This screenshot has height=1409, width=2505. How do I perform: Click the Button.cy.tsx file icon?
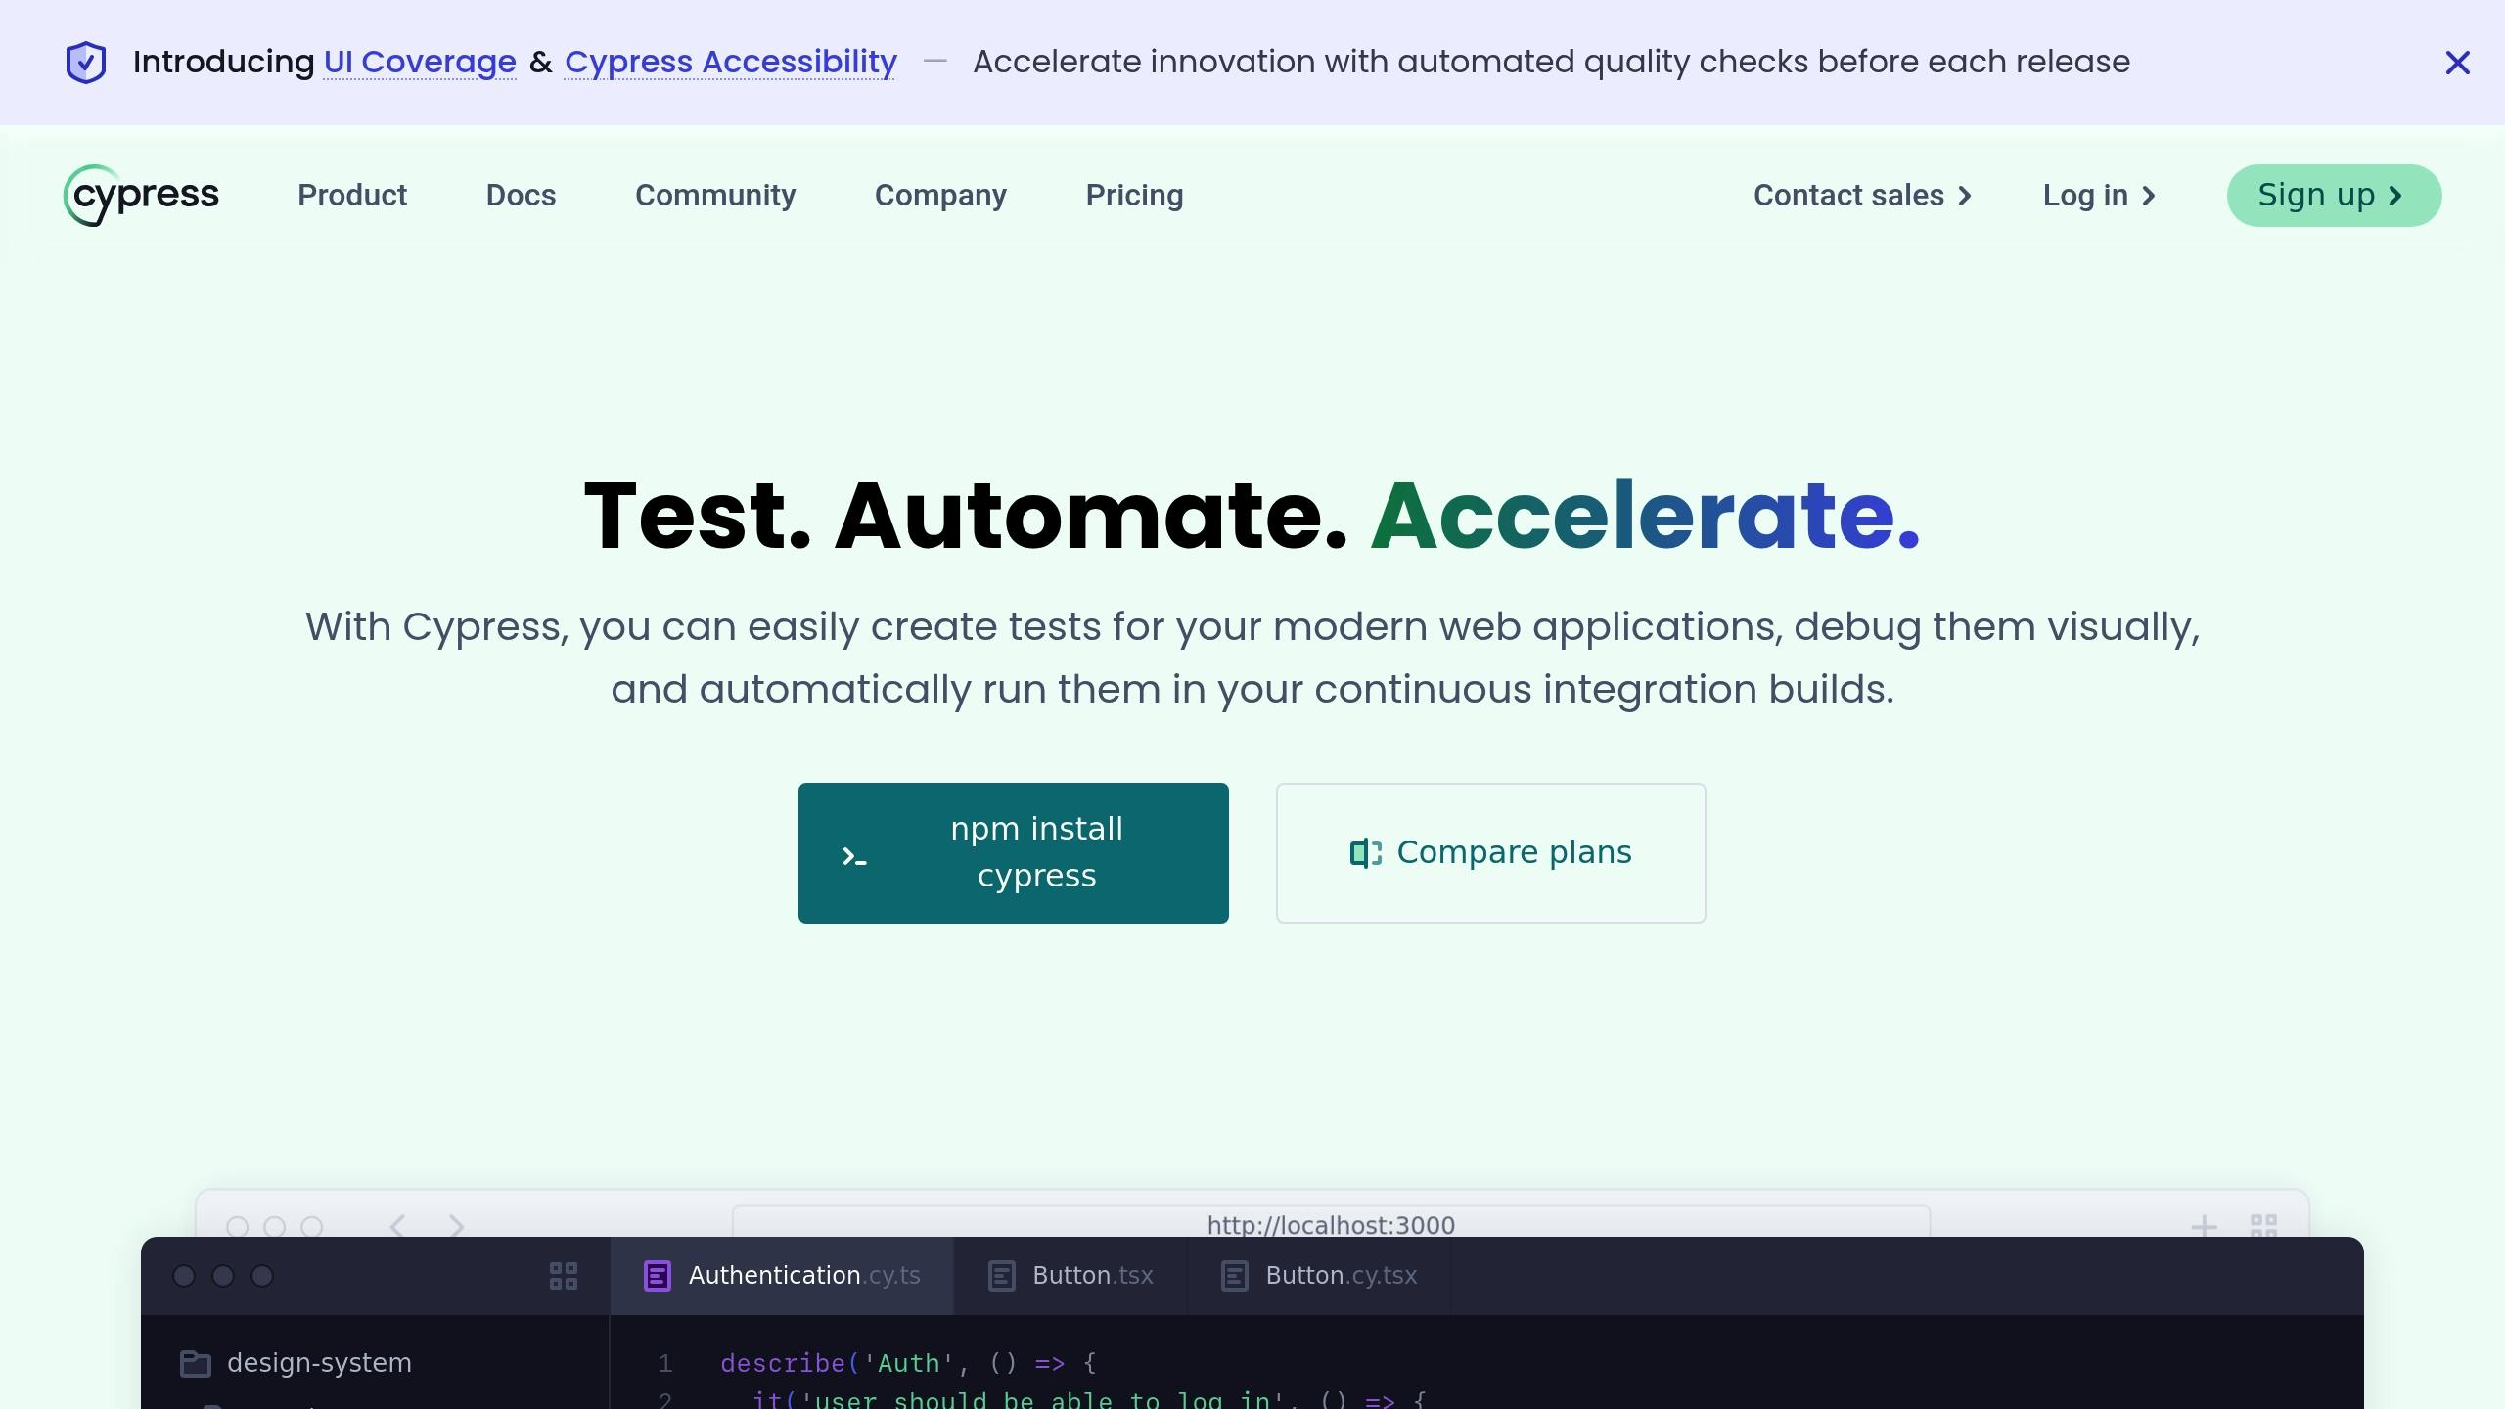click(x=1235, y=1276)
